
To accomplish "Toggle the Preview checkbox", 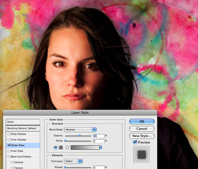I will [x=135, y=142].
